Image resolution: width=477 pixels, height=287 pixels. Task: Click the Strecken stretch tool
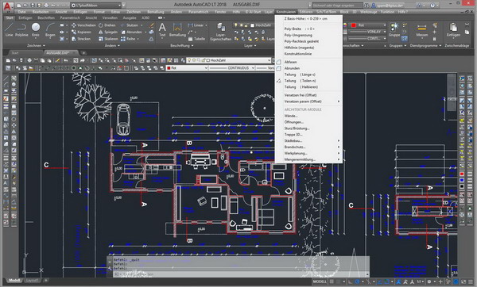coord(81,39)
